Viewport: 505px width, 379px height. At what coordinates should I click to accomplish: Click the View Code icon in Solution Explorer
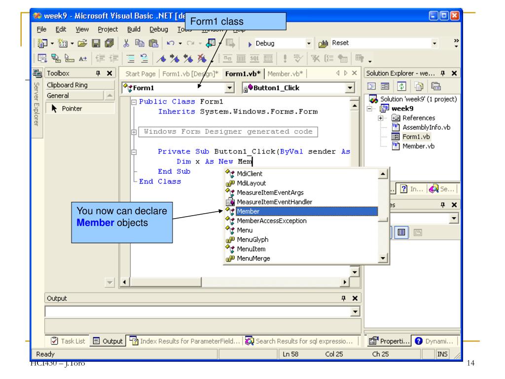click(372, 86)
